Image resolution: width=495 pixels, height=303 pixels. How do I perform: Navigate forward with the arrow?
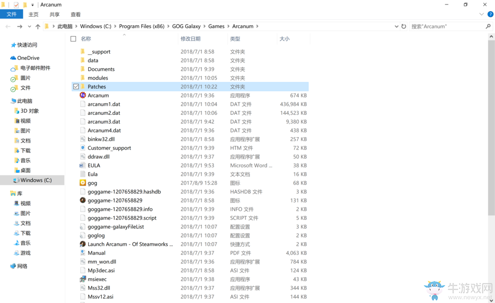(x=20, y=27)
